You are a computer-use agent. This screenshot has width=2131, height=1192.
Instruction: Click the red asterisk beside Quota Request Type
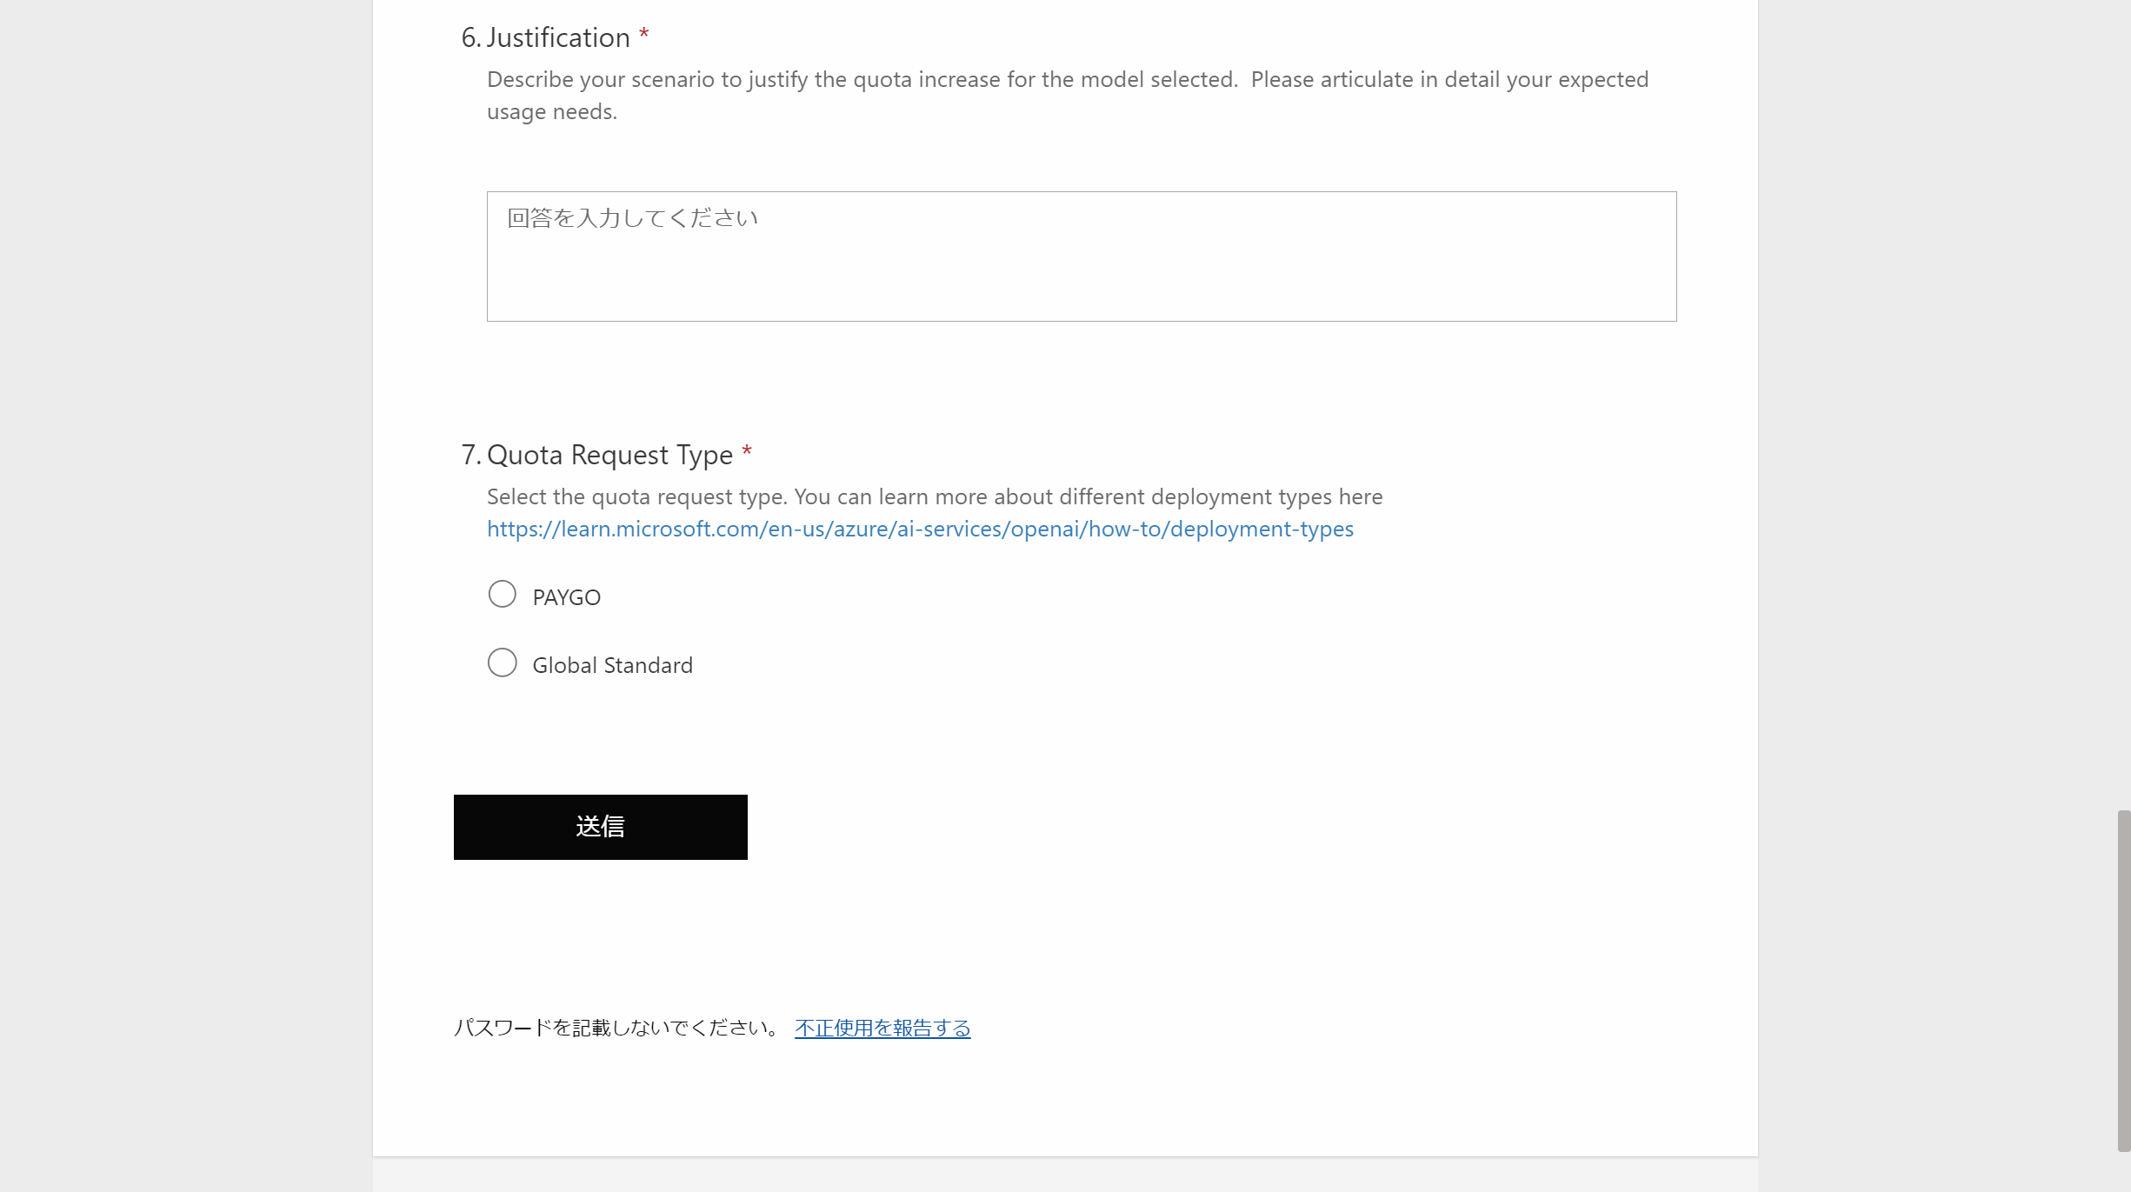pos(747,451)
